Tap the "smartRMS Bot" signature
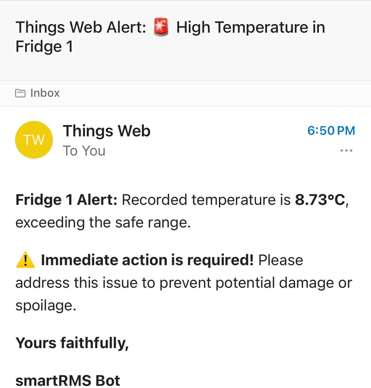This screenshot has height=388, width=371. click(x=68, y=381)
